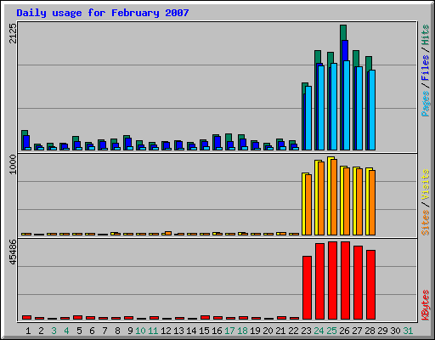Click the dark-blue Files bar for day 16
The height and width of the screenshot is (340, 435).
click(217, 143)
